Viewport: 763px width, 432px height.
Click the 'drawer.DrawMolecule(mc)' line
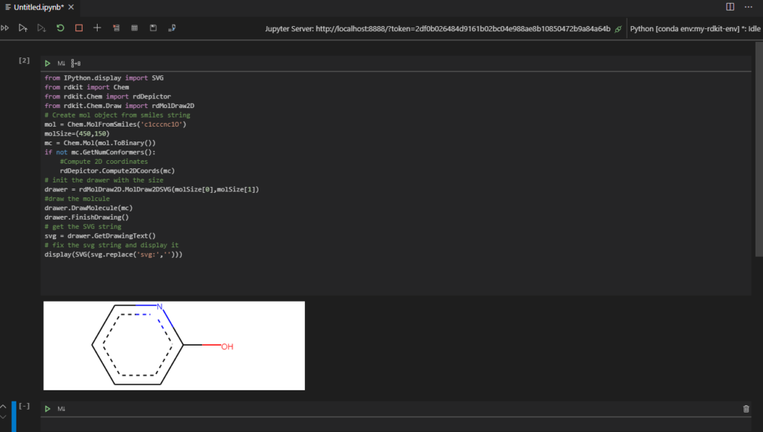[x=89, y=208]
